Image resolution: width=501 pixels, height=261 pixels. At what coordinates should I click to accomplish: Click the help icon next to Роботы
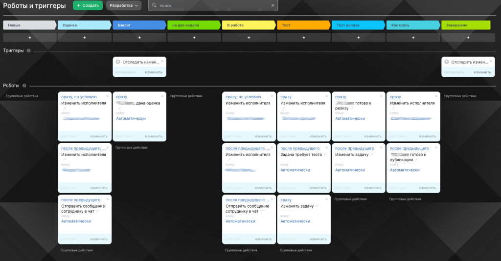[24, 86]
